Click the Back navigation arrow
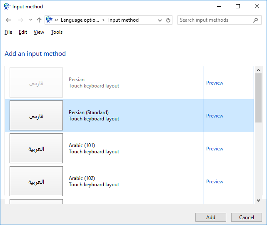 pyautogui.click(x=8, y=20)
